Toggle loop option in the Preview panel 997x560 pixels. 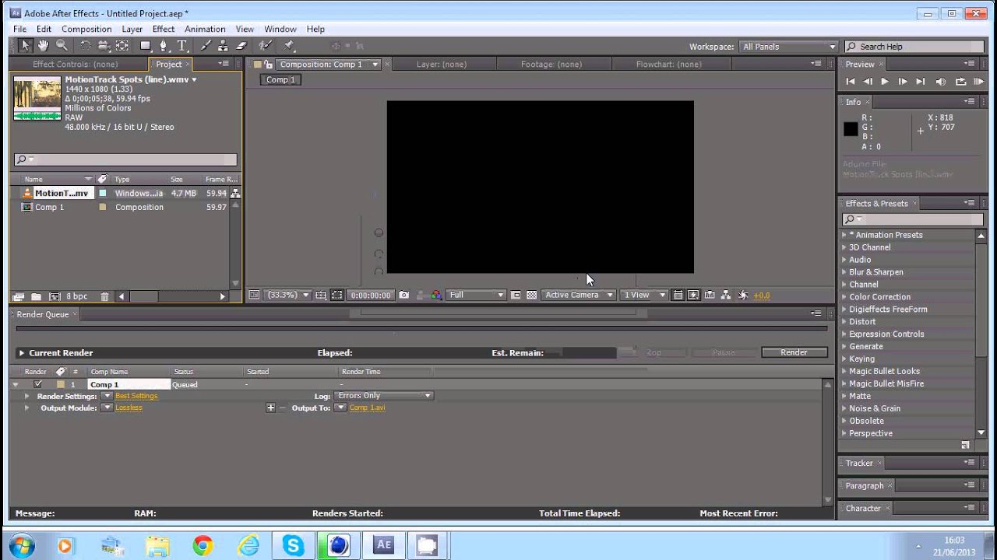[x=960, y=82]
